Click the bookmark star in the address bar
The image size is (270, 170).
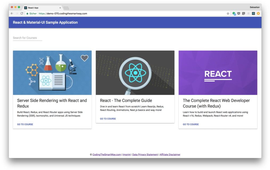point(227,13)
